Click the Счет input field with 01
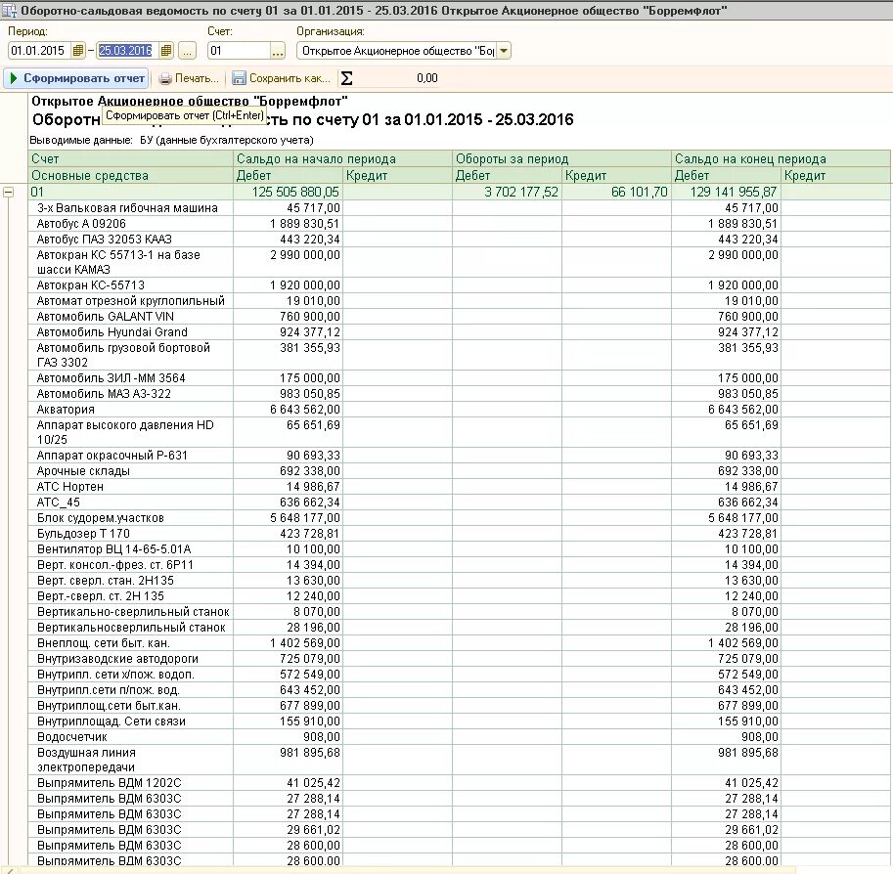893x874 pixels. pos(239,51)
